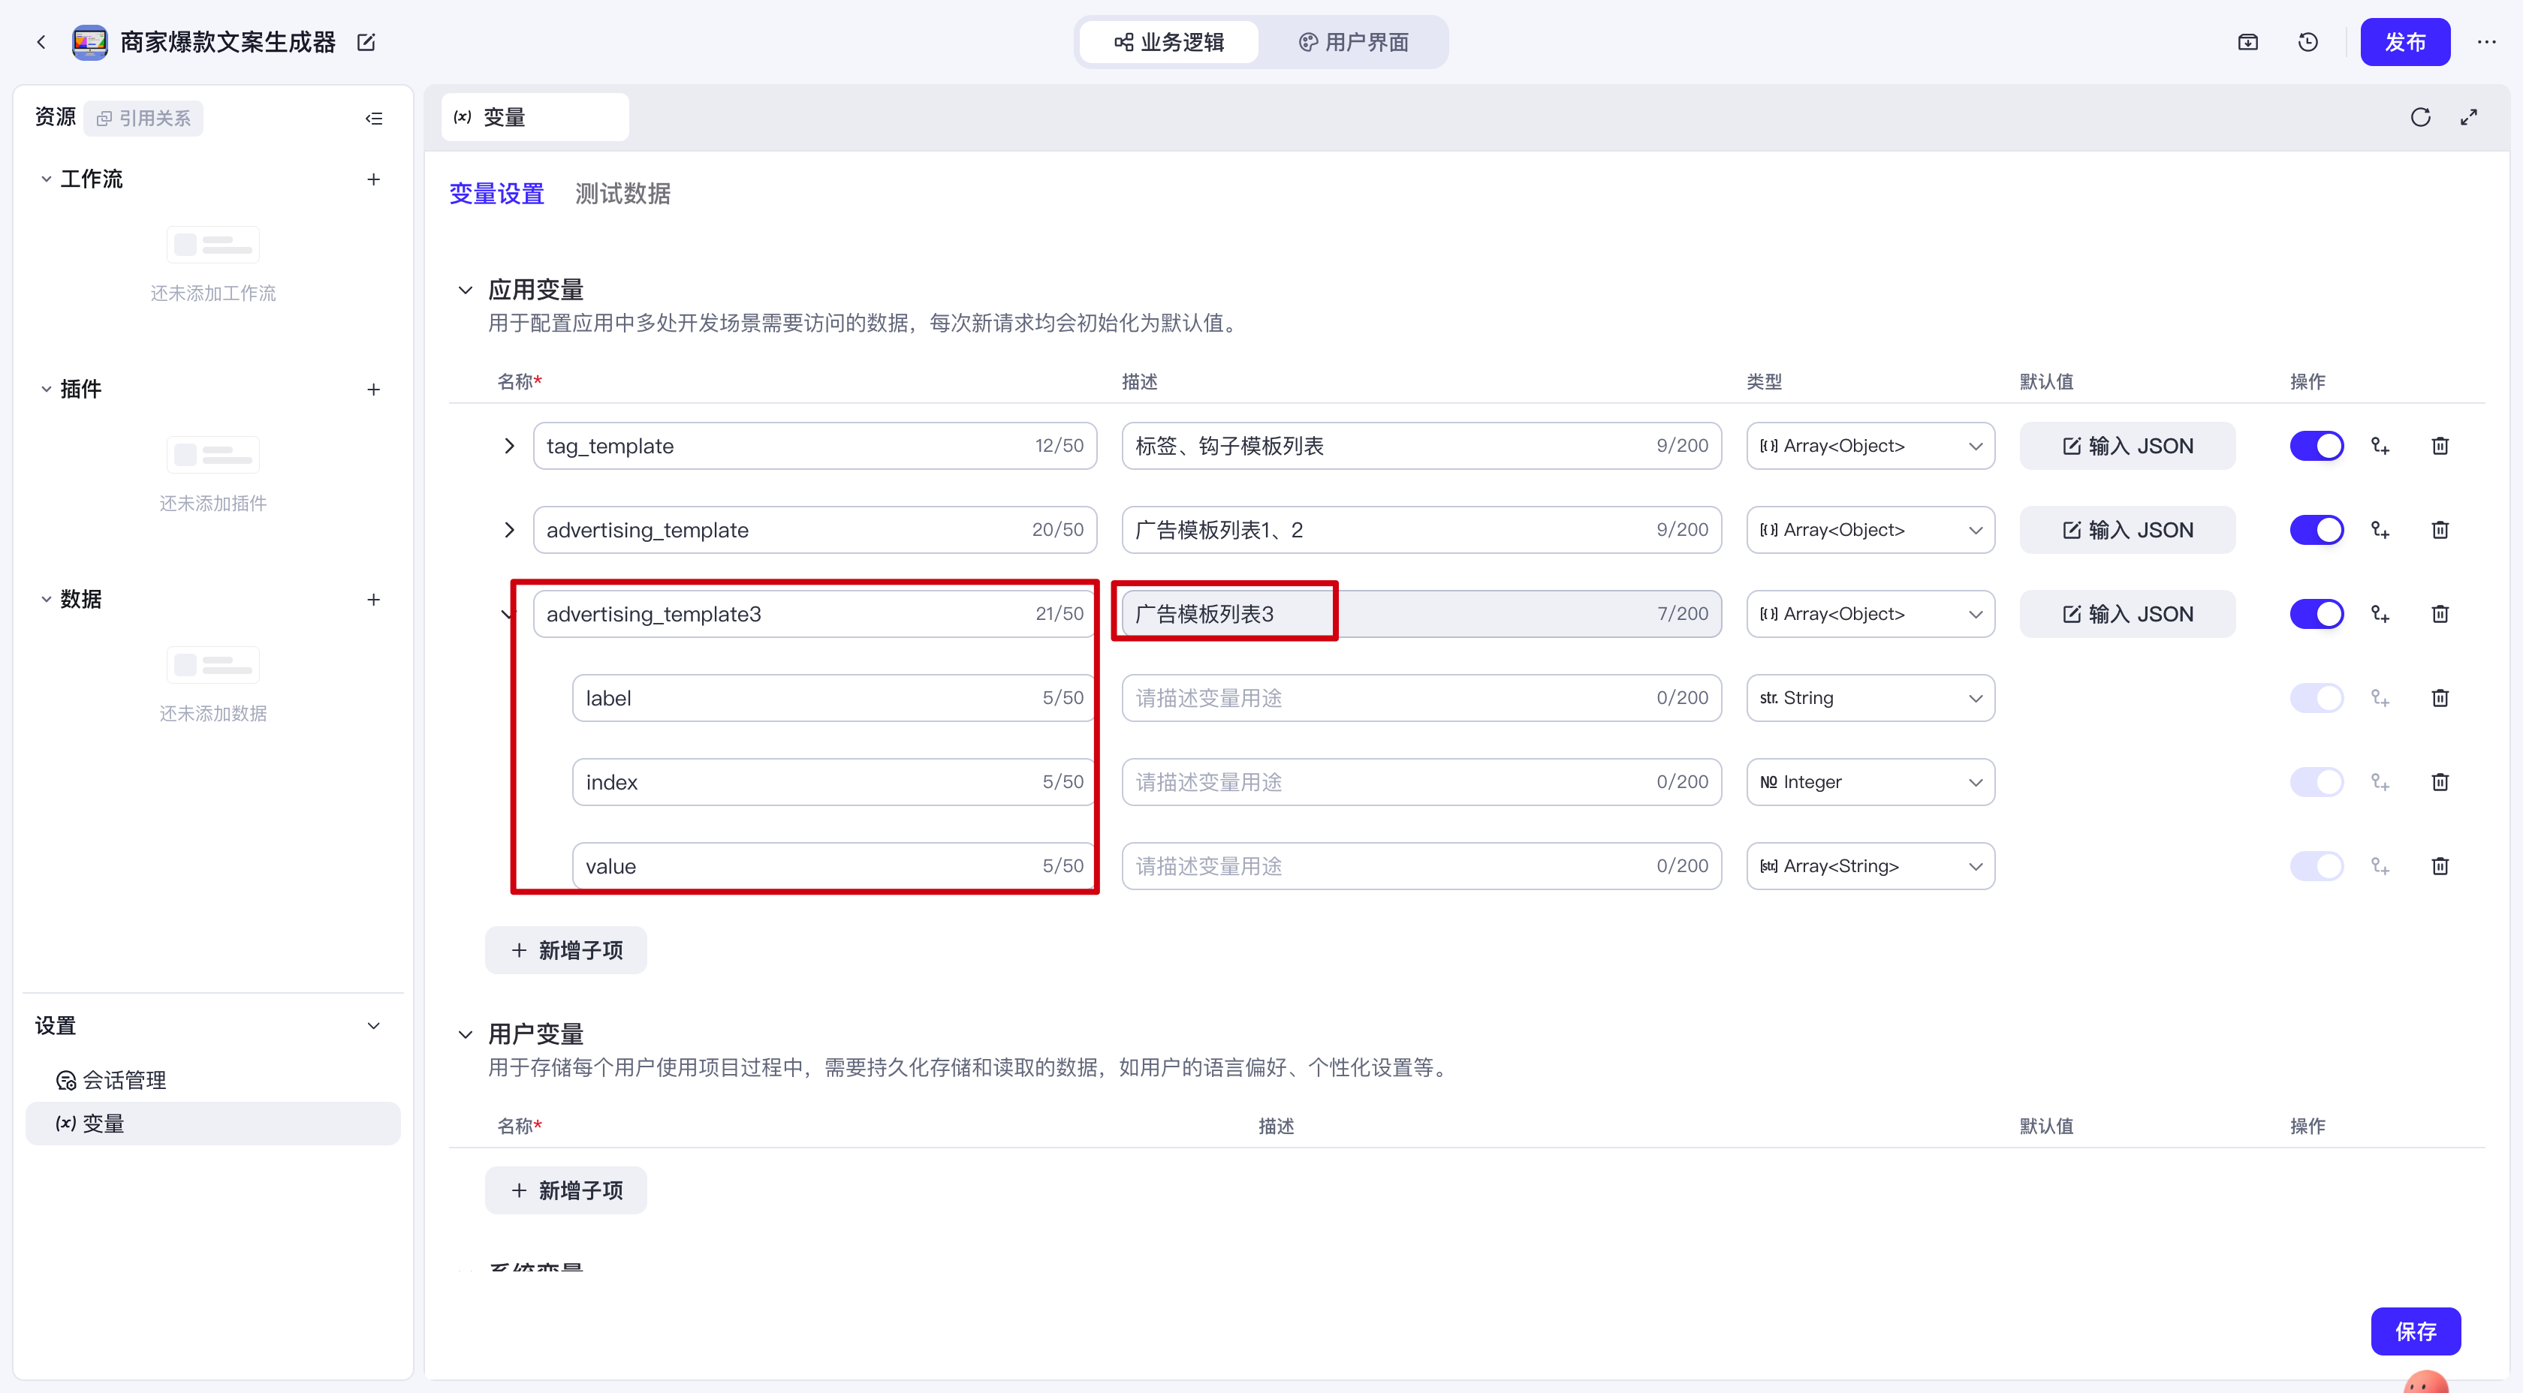Expand the tag_template variable row

(508, 447)
